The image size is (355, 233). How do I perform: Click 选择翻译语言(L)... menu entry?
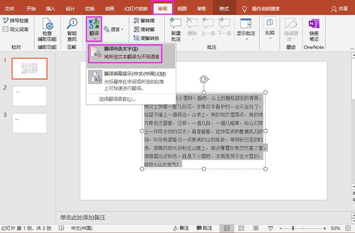[117, 99]
